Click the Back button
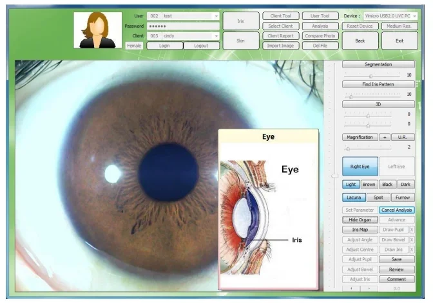This screenshot has height=303, width=433. click(x=360, y=41)
